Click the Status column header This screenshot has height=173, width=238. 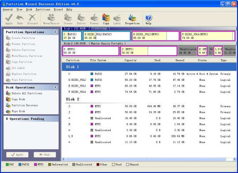click(202, 60)
